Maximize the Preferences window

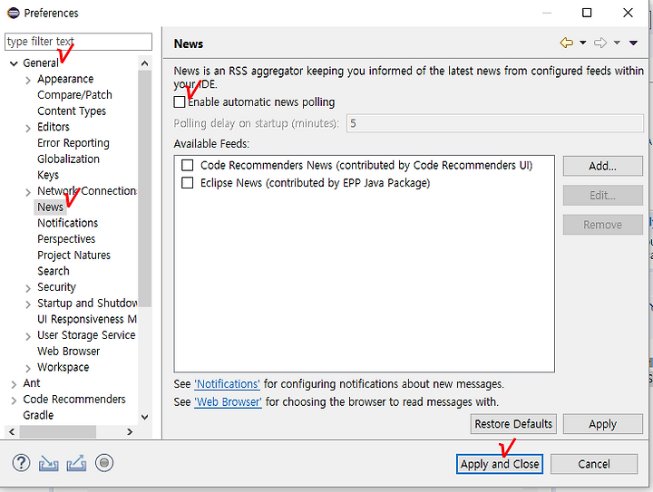click(587, 13)
